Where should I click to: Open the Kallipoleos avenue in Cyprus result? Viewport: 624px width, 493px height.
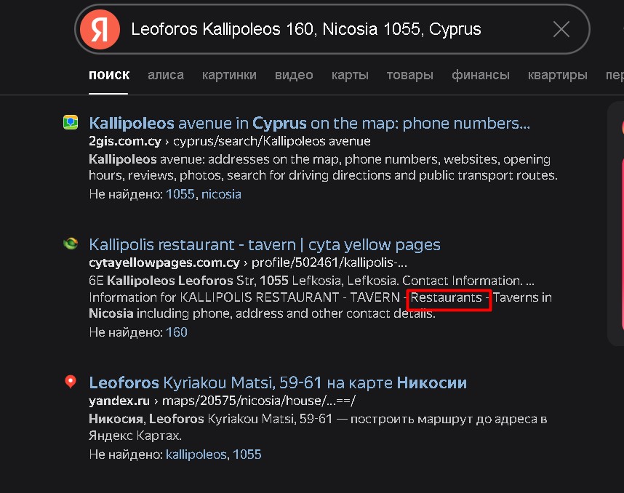pyautogui.click(x=308, y=123)
